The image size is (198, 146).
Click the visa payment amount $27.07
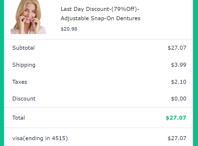point(177,138)
